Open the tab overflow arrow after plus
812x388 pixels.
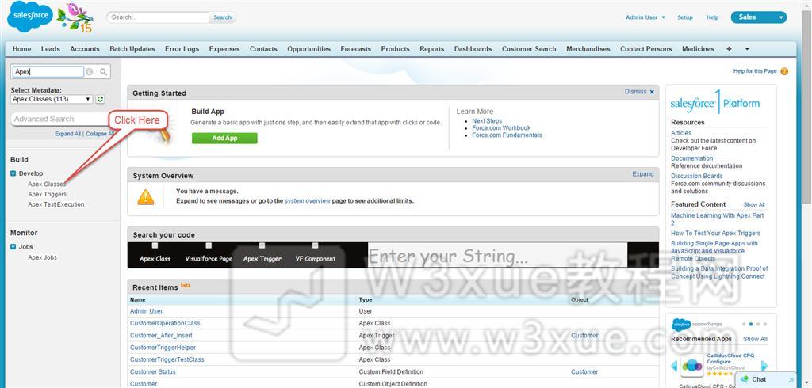pyautogui.click(x=747, y=48)
